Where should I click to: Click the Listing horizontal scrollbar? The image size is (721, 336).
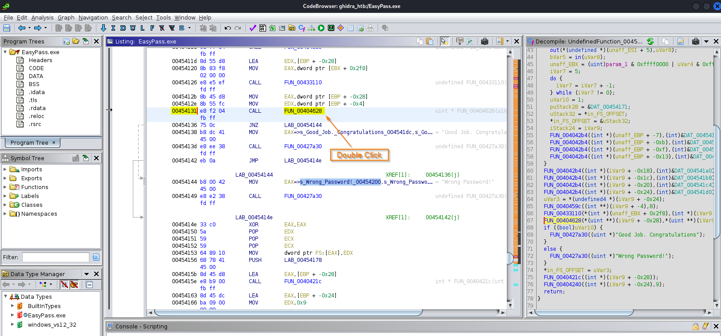(326, 312)
